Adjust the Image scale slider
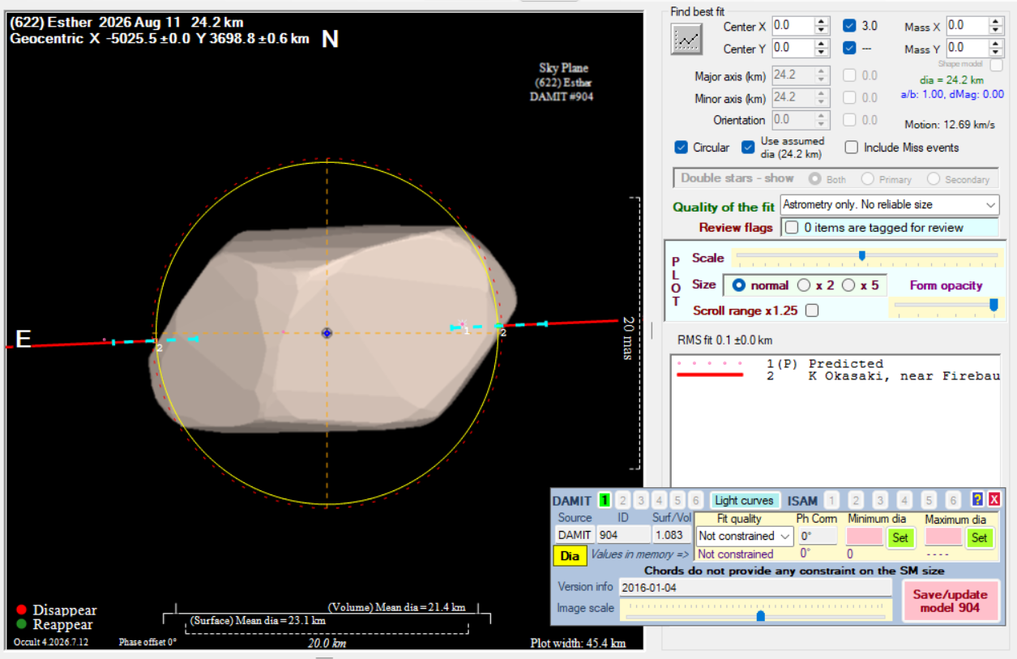Screen dimensions: 1017x659 (760, 616)
